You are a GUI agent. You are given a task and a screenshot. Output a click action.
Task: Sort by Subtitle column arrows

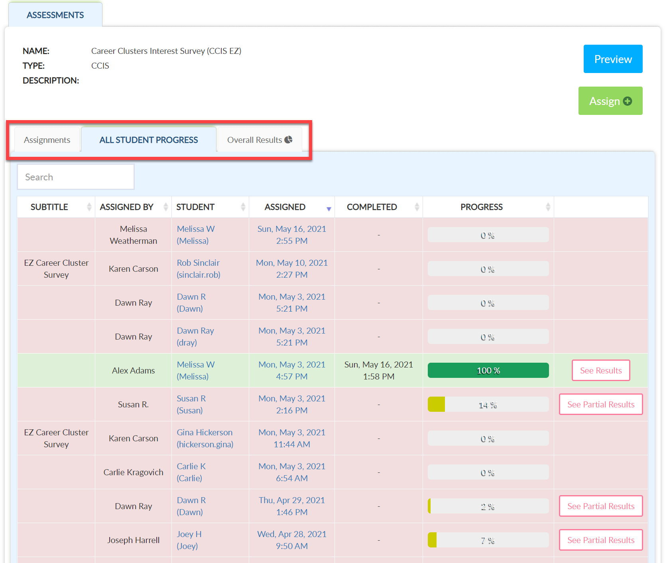[x=89, y=207]
